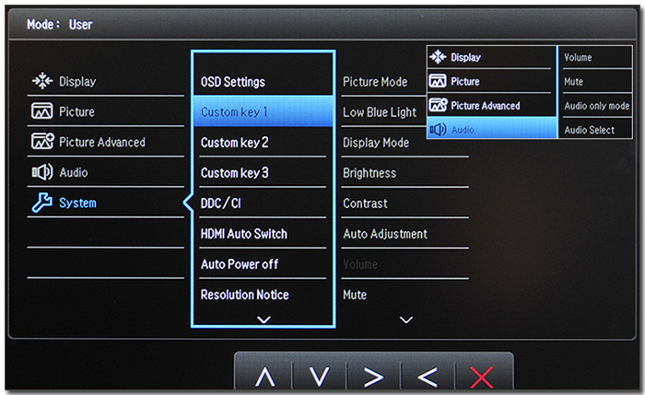Tap the left arrow navigation button
Viewport: 645px width, 395px height.
coord(428,377)
